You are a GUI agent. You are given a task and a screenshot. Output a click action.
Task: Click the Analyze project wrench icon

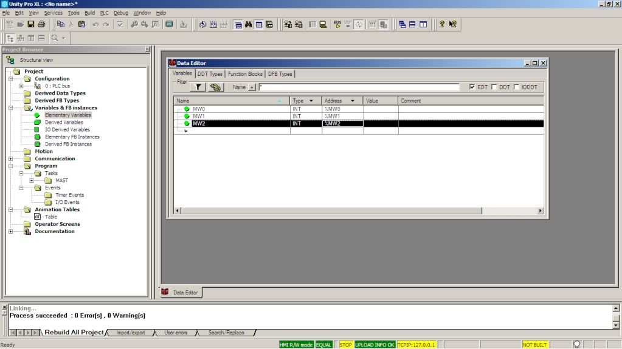134,24
